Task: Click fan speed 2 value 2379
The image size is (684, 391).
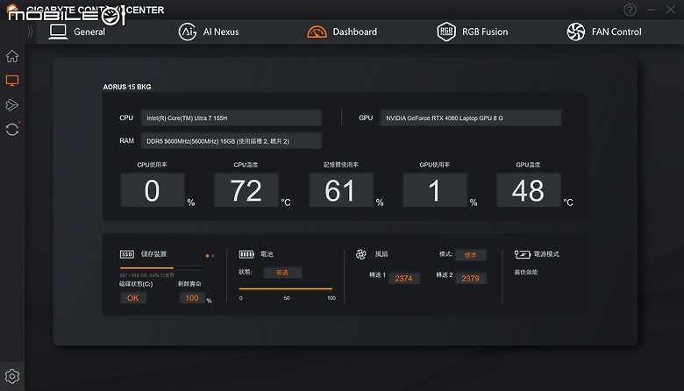Action: coord(470,278)
